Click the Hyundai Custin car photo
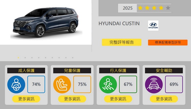 tap(46, 22)
